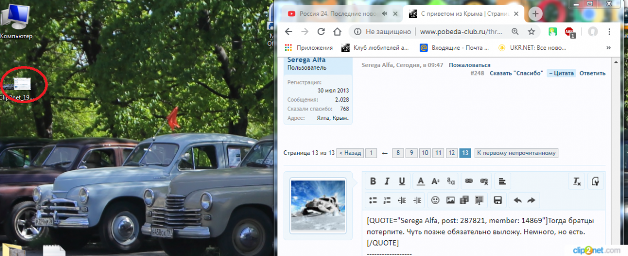Click К первому непрочитанному button
This screenshot has height=256, width=628.
[x=517, y=153]
